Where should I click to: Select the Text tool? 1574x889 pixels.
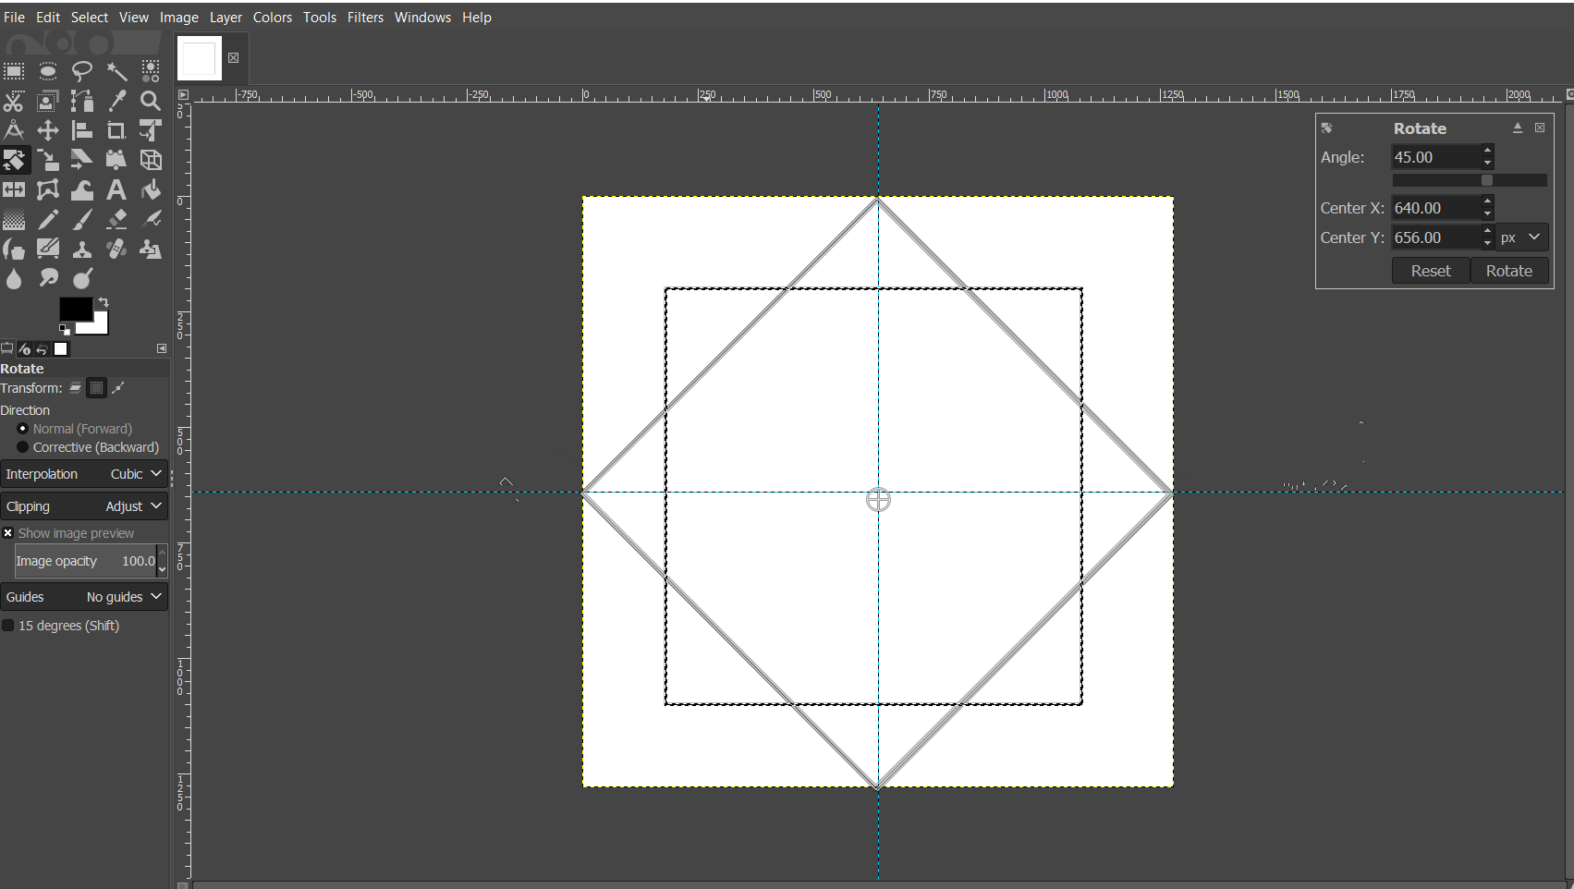[x=116, y=189]
